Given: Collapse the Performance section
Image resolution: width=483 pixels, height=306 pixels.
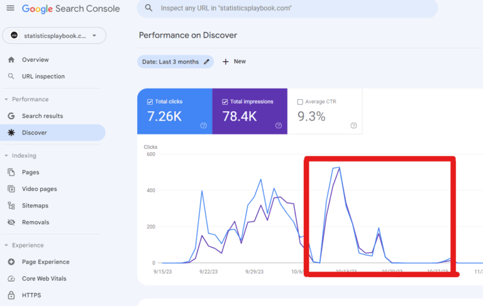Looking at the screenshot, I should 6,99.
